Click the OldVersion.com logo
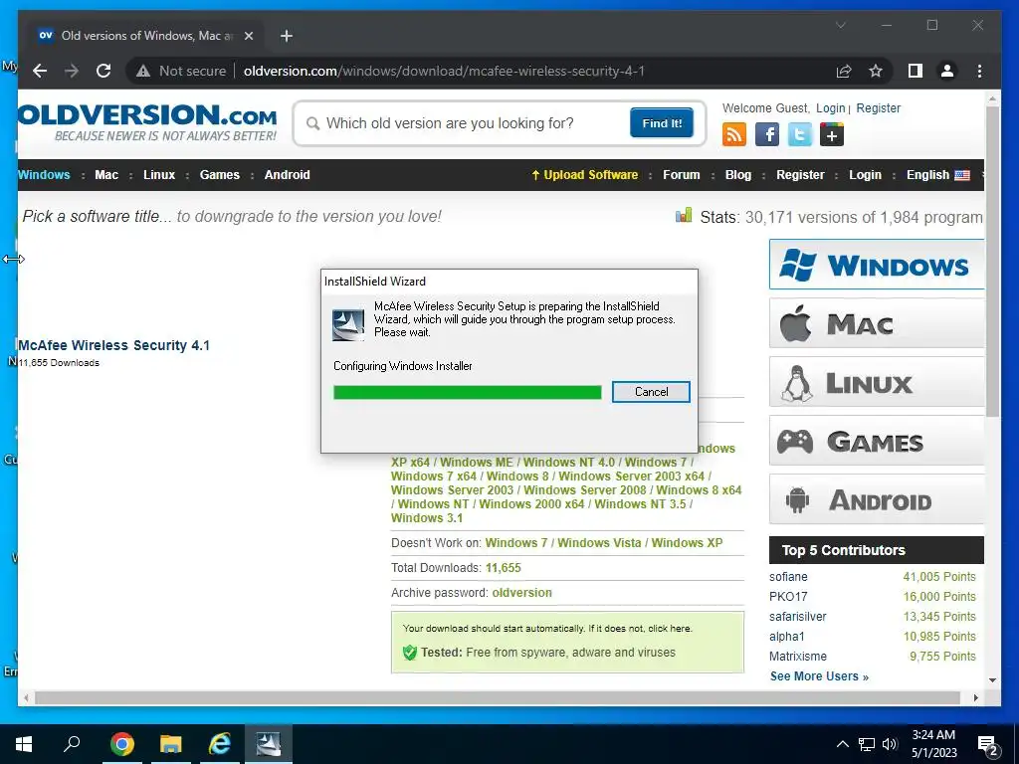This screenshot has width=1019, height=764. point(147,121)
